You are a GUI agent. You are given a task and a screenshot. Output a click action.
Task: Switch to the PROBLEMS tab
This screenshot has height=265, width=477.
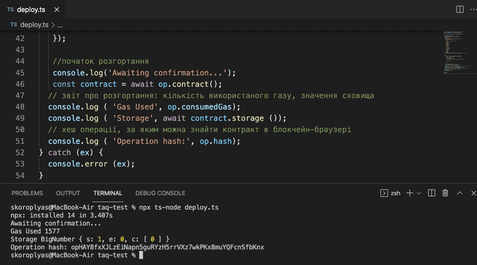pyautogui.click(x=27, y=193)
